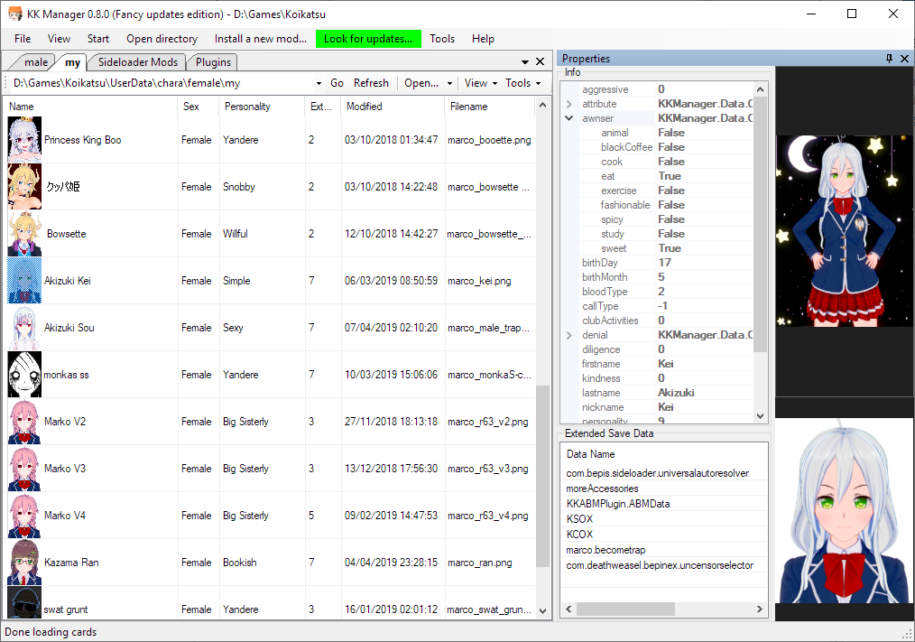This screenshot has width=915, height=642.
Task: Open the path history dropdown arrow
Action: click(319, 83)
